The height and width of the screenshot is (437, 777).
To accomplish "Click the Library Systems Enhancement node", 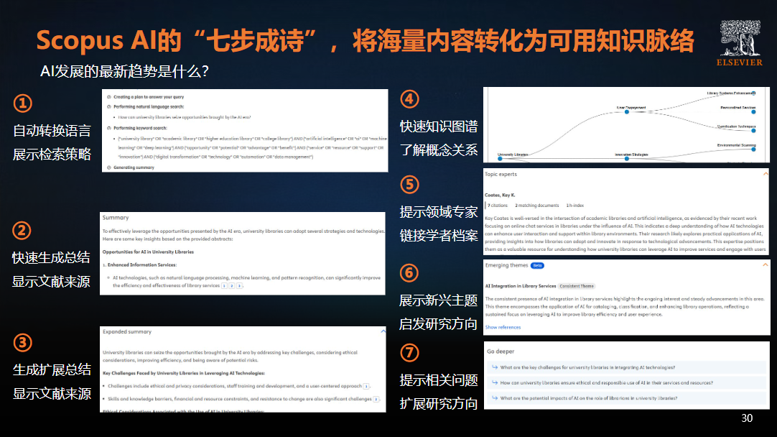I will click(x=754, y=93).
